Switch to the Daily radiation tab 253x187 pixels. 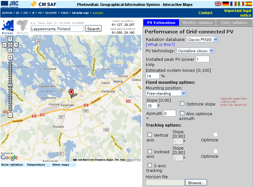pyautogui.click(x=234, y=23)
